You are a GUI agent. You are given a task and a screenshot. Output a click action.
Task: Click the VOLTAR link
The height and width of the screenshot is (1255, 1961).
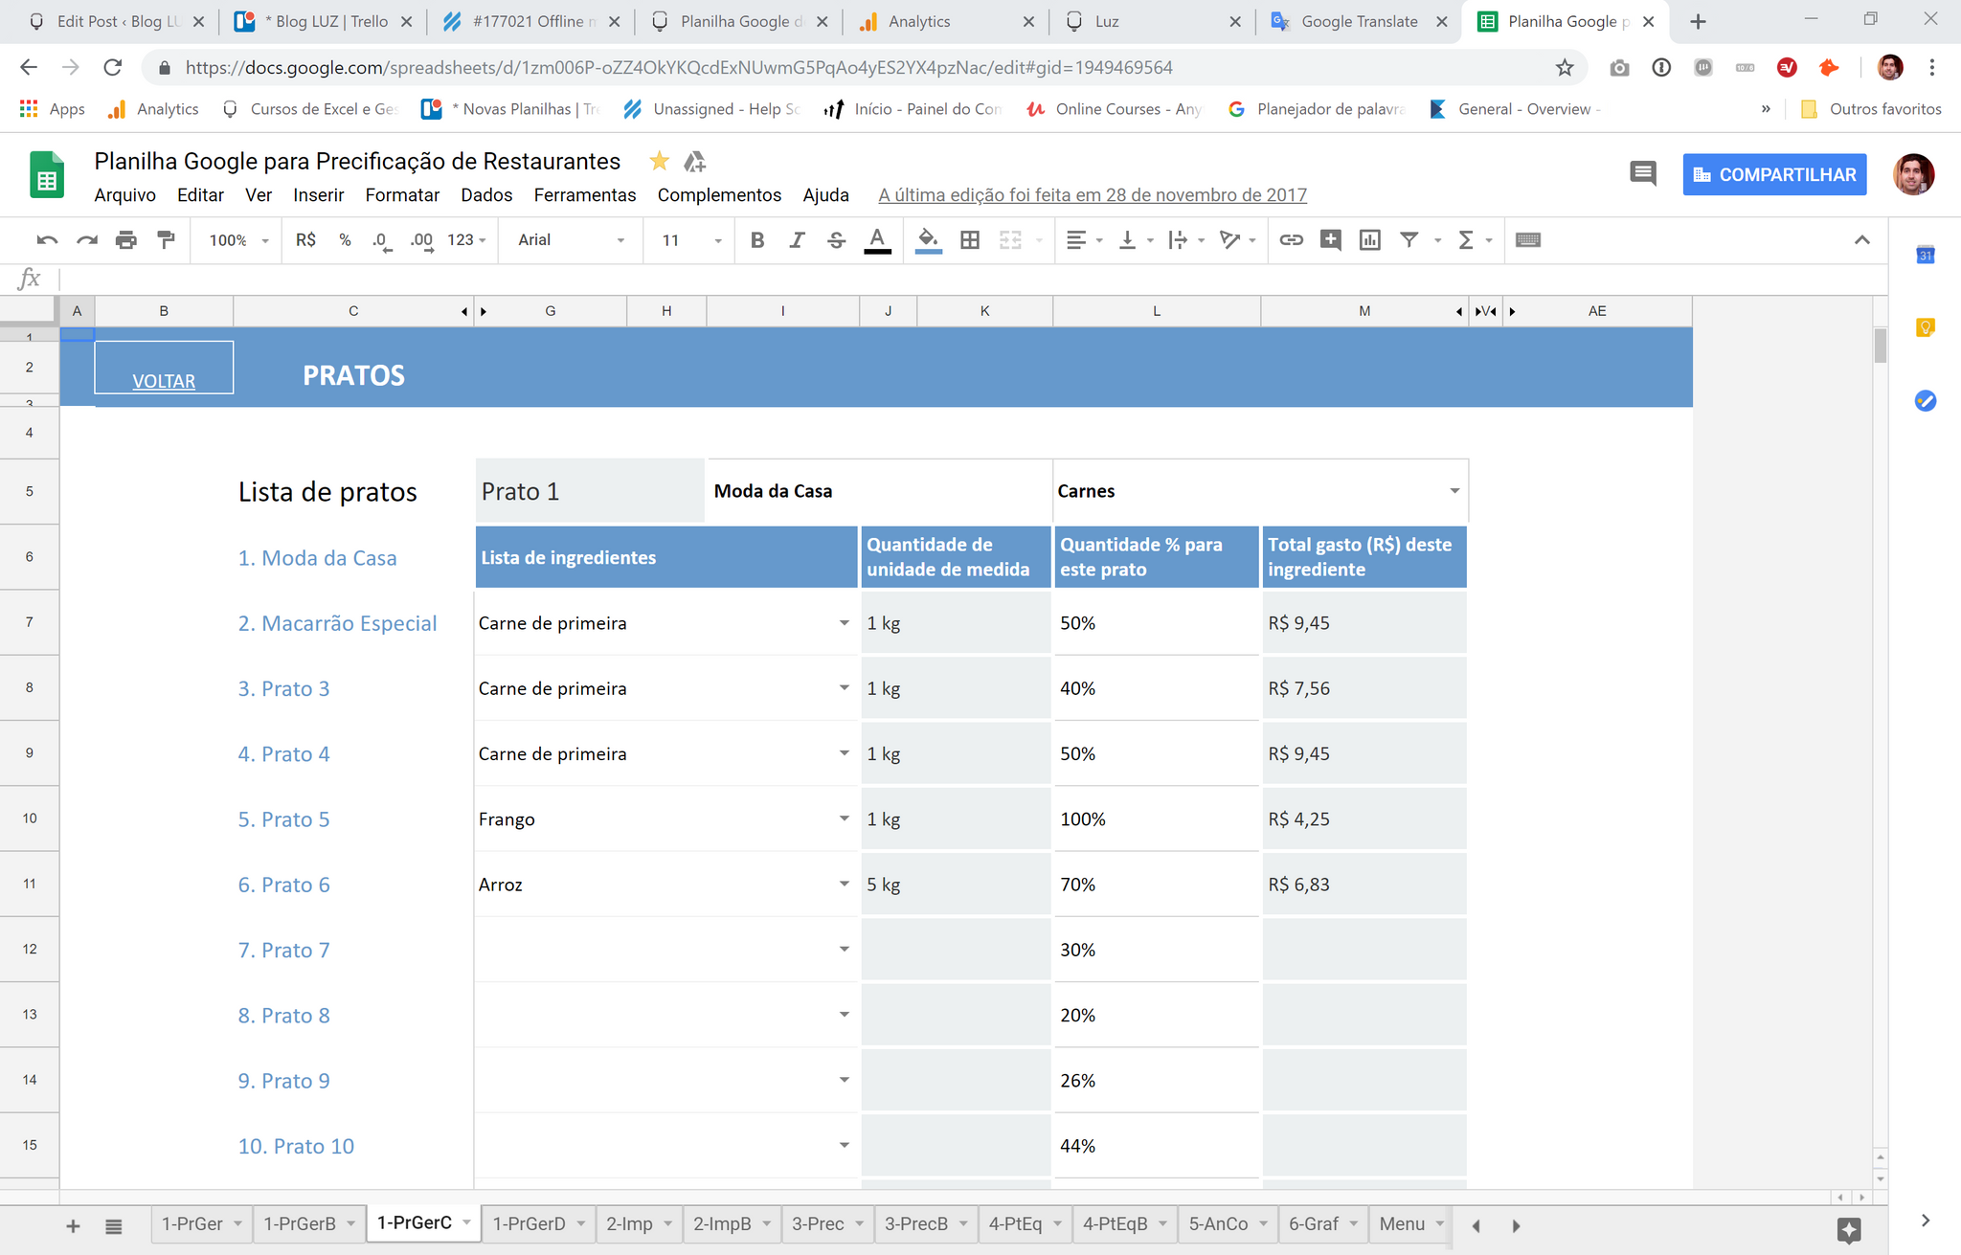click(x=164, y=381)
